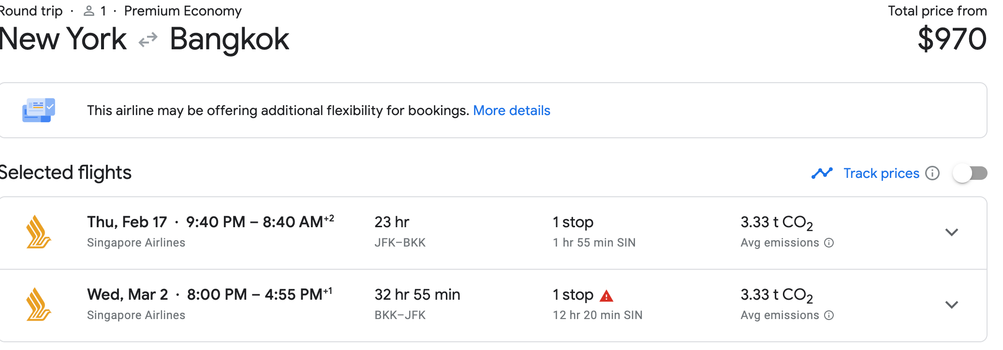Enable the Track prices toggle
Viewport: 1003px width, 350px height.
tap(970, 173)
